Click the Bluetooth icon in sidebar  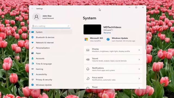[33, 37]
